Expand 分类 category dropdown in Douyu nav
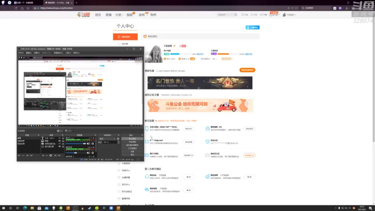Viewport: 375px width, 211px height. 120,15
